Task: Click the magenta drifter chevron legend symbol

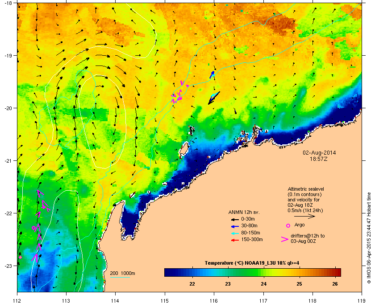Action: [x=285, y=239]
